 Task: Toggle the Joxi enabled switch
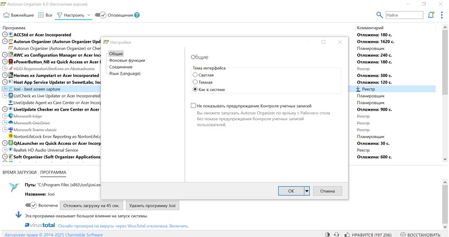31,206
